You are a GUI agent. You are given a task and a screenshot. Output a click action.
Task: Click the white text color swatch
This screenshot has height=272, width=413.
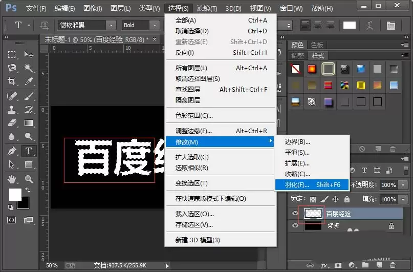click(349, 25)
